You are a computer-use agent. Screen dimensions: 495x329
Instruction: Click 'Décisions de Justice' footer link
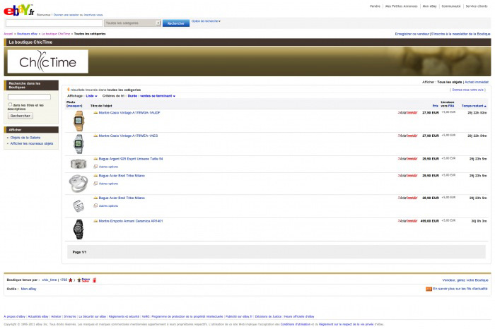pyautogui.click(x=268, y=316)
